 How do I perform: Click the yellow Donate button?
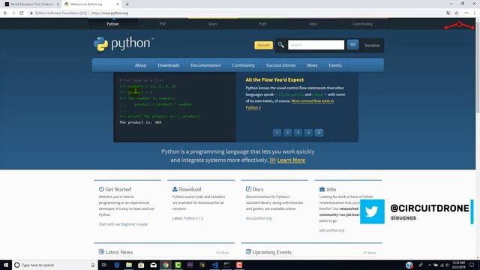pyautogui.click(x=263, y=45)
